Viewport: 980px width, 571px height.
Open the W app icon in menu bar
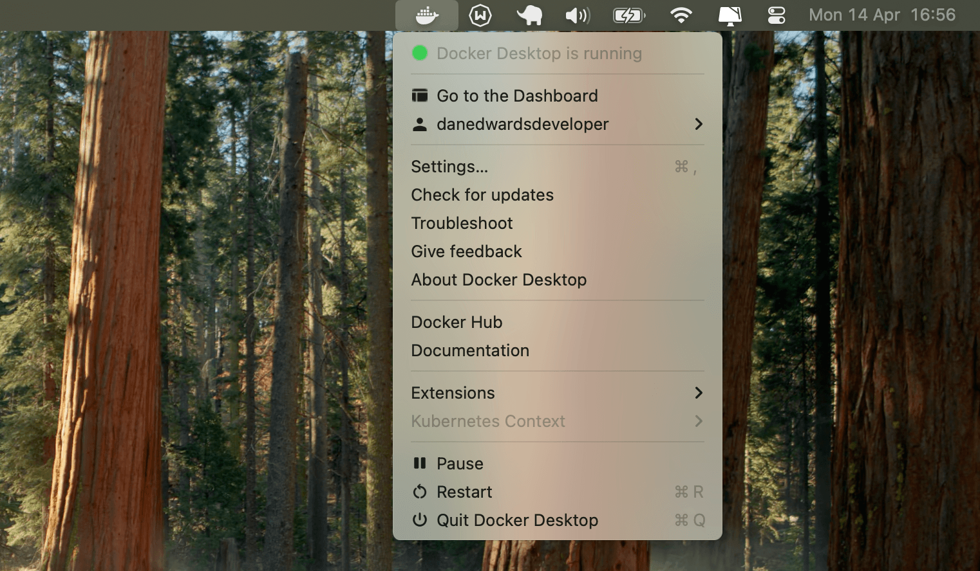click(480, 15)
